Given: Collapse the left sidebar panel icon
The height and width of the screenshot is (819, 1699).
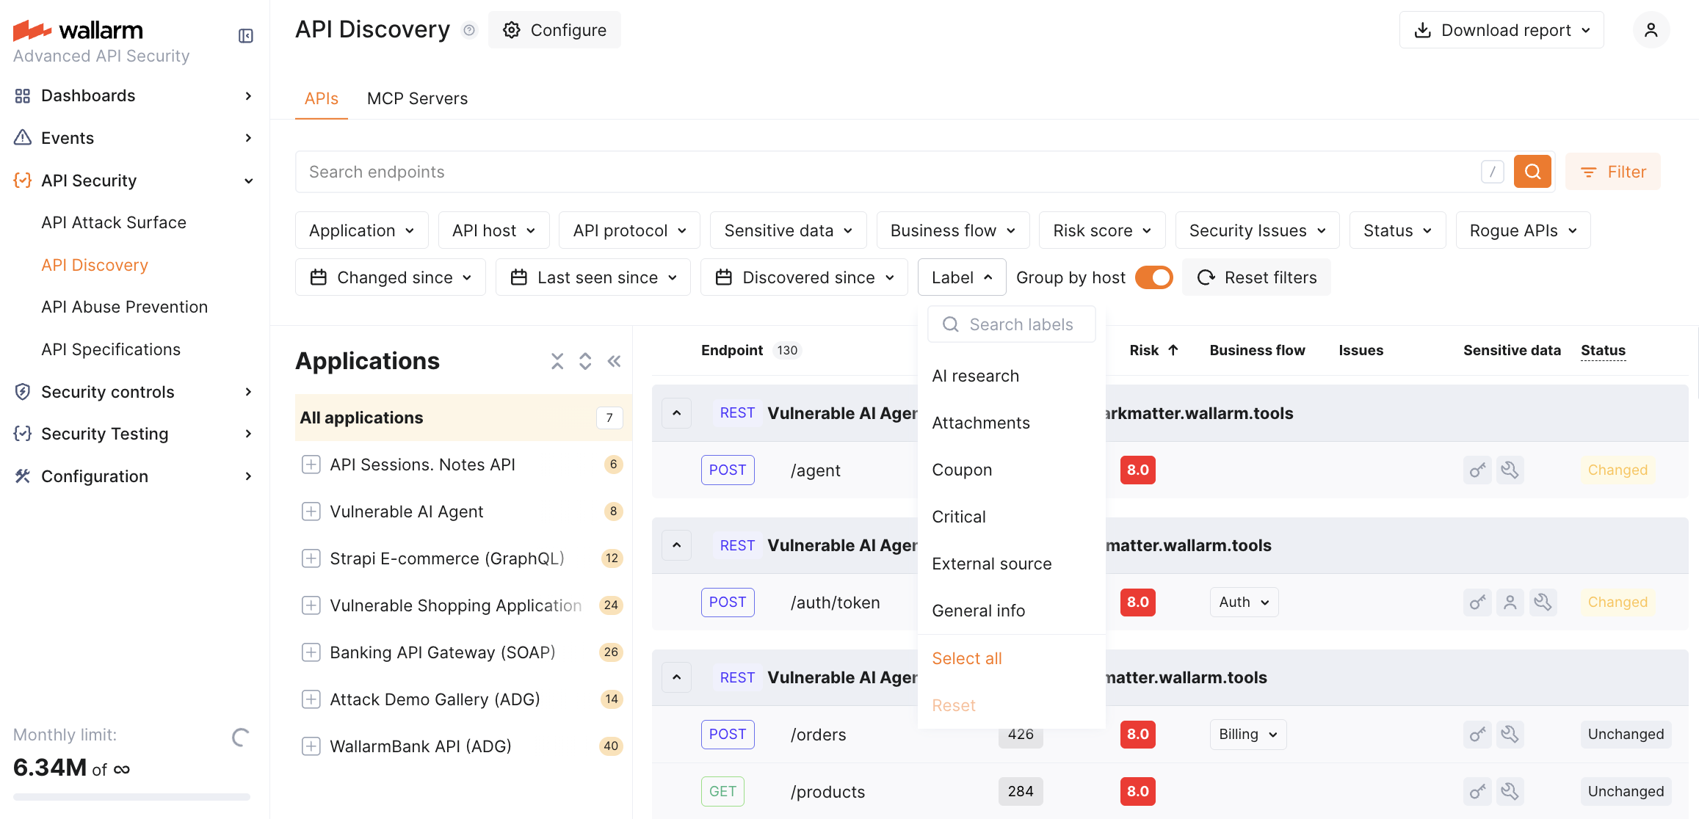Looking at the screenshot, I should 246,36.
